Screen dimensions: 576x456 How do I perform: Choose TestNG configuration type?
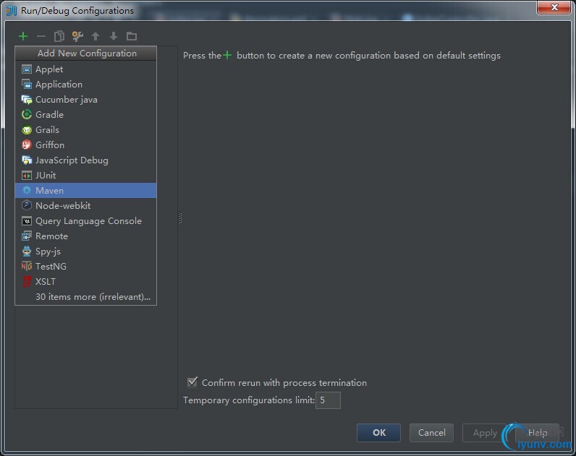pyautogui.click(x=86, y=267)
